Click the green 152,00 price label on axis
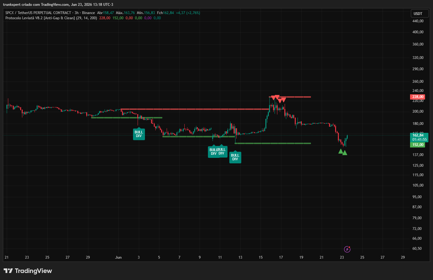Image resolution: width=433 pixels, height=280 pixels. (x=417, y=145)
